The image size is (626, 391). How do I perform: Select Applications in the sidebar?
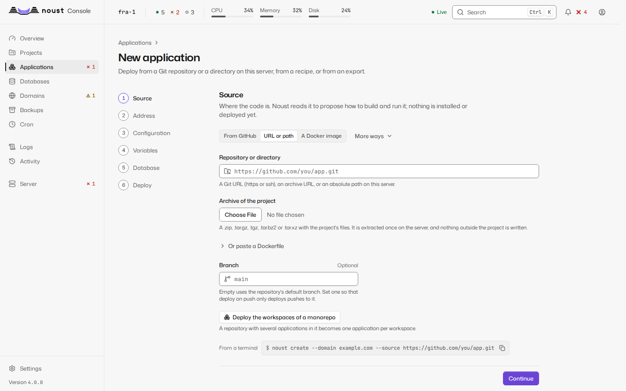[x=52, y=67]
